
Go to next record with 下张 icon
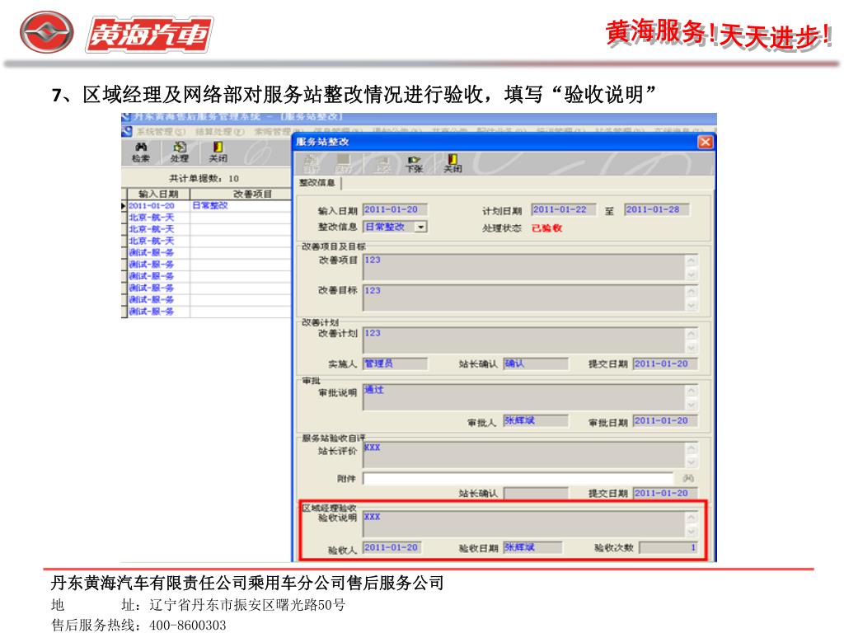pyautogui.click(x=414, y=164)
